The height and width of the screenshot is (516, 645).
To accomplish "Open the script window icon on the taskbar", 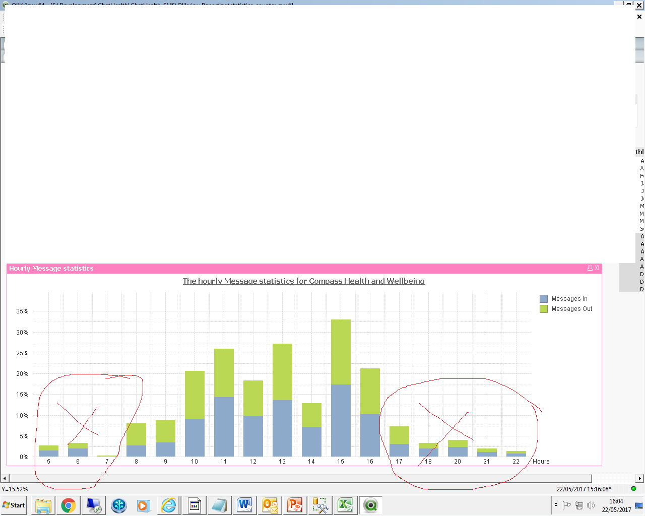I will (195, 505).
